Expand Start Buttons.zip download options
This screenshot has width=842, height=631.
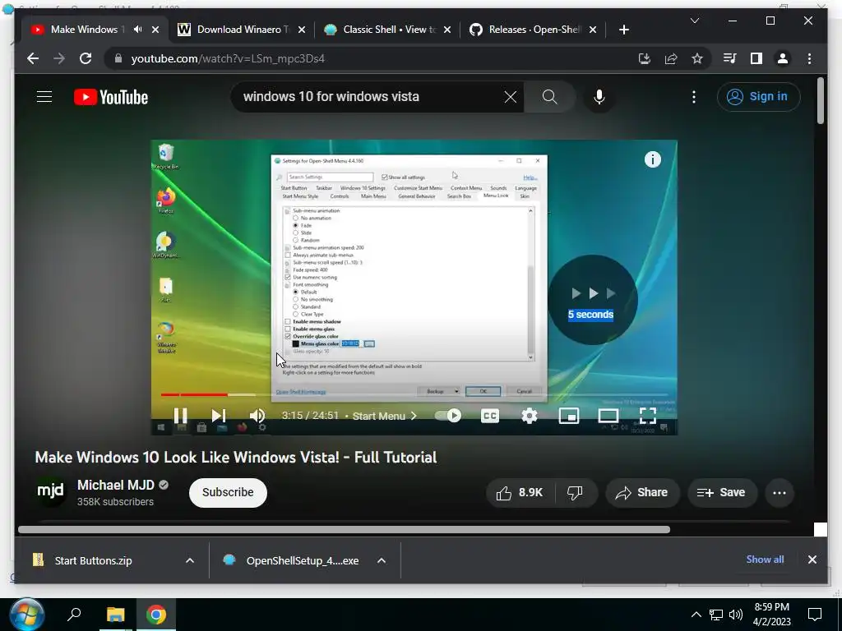click(x=190, y=560)
